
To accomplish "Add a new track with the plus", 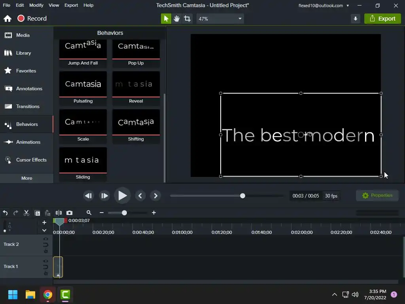I will (x=44, y=222).
